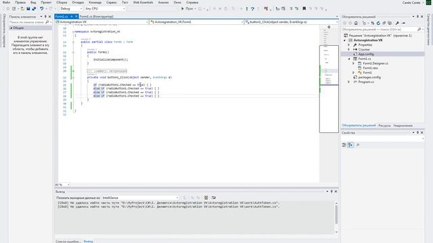Select Form1.resx in Solution Explorer
The image size is (433, 243).
tap(370, 68)
